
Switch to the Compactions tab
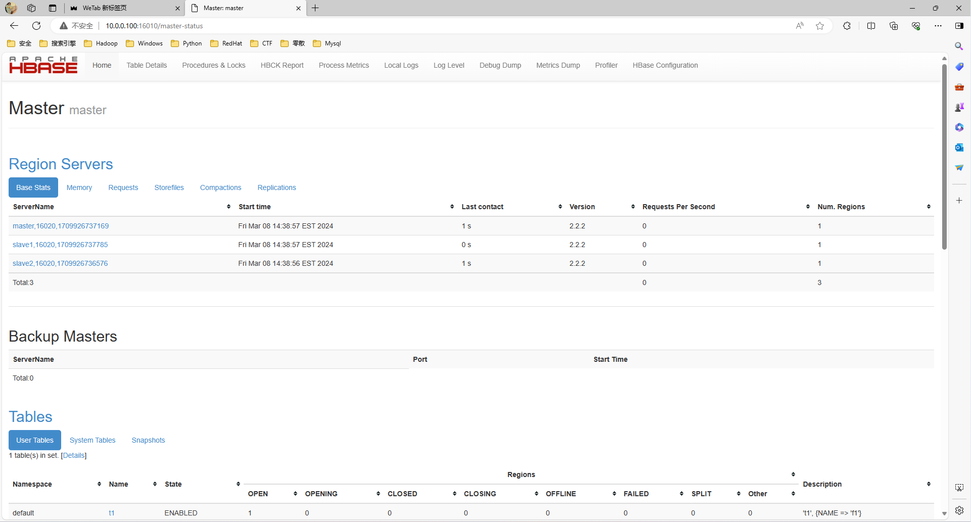click(x=221, y=187)
